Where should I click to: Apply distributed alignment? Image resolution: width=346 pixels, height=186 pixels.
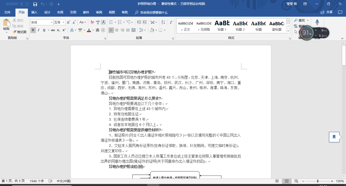pos(133,30)
